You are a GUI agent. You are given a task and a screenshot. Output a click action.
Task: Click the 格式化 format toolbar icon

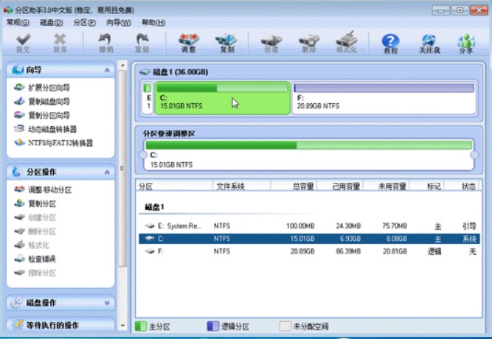(x=347, y=42)
